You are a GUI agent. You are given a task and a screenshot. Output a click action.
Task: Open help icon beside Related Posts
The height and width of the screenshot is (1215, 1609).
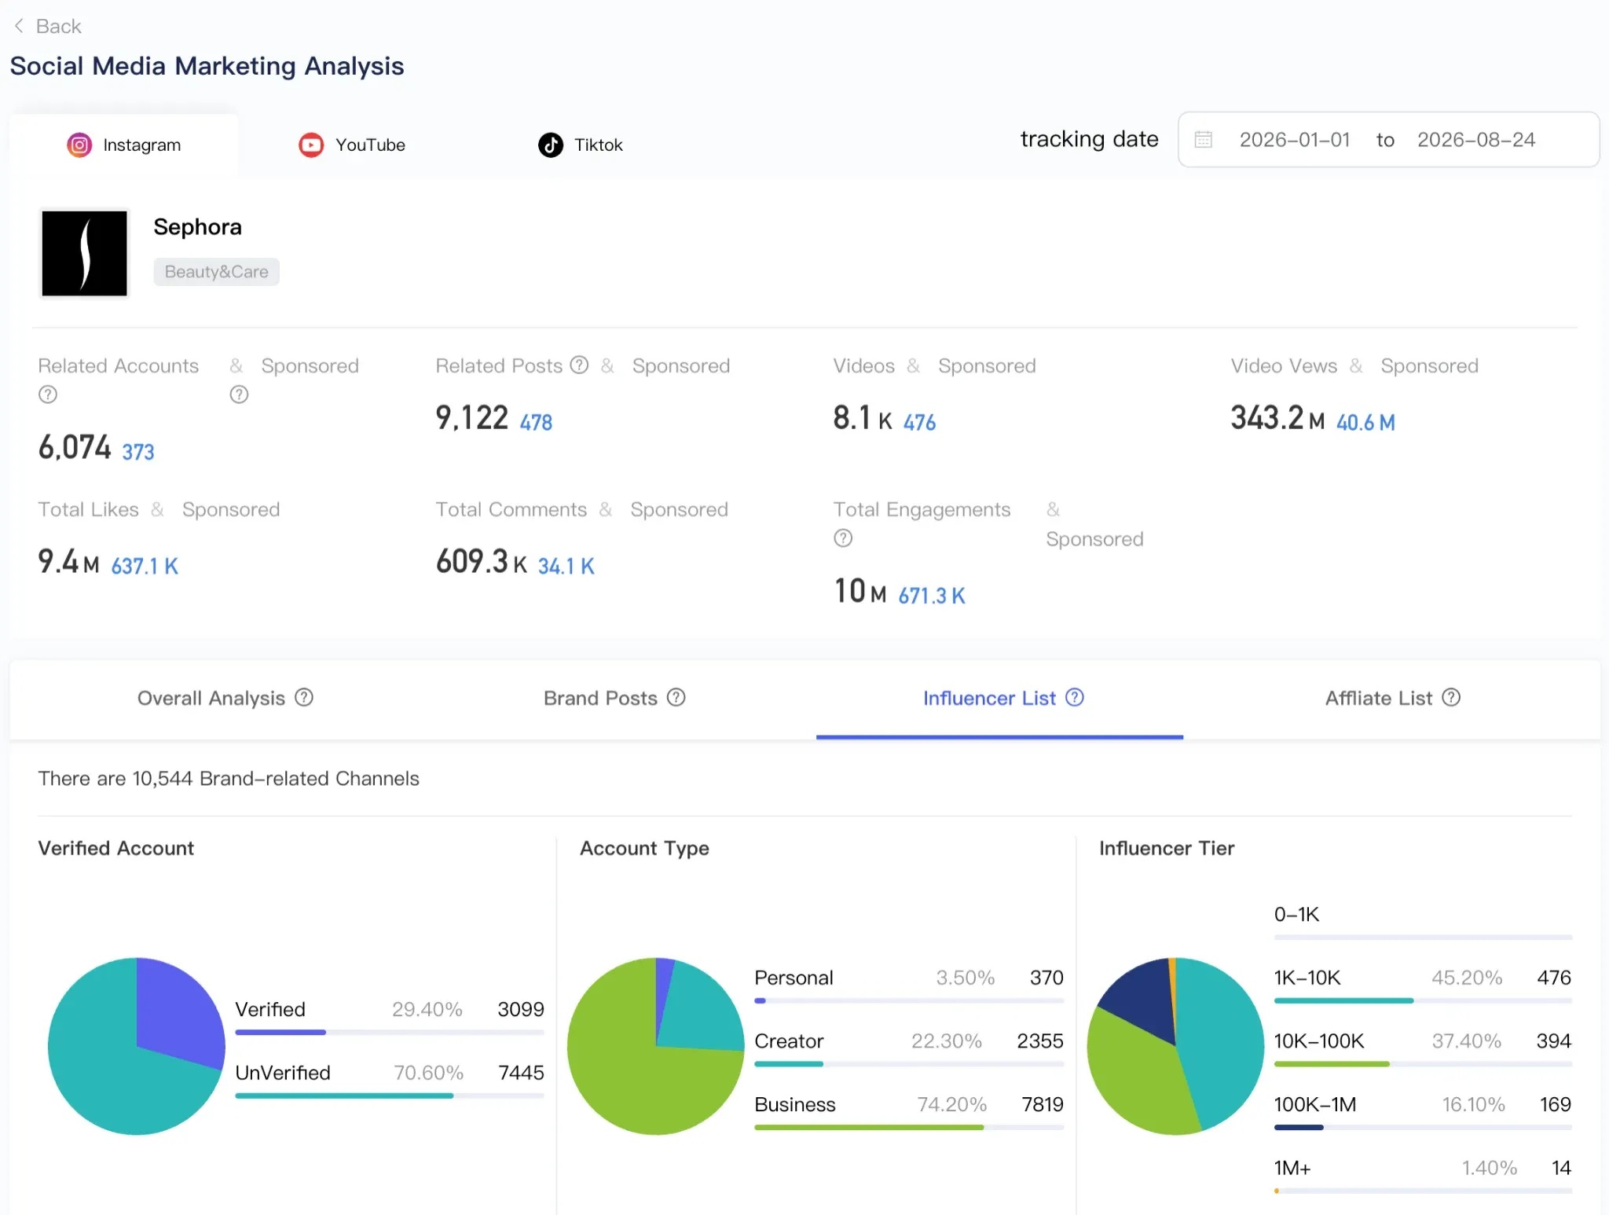coord(579,365)
